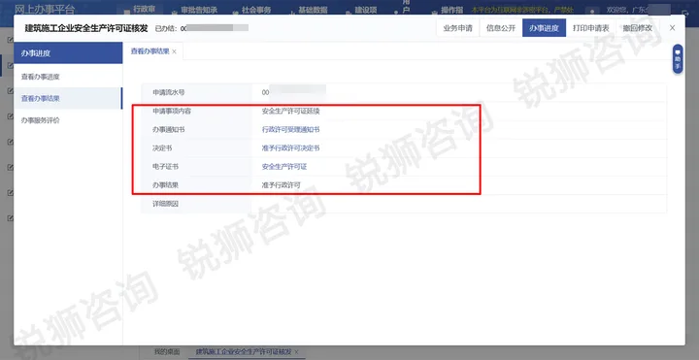
Task: Switch to the 业务申请 tab
Action: [x=457, y=27]
